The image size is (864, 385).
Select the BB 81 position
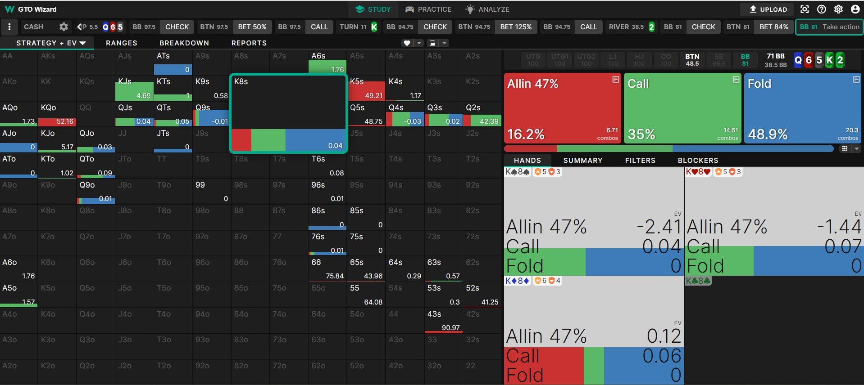pos(745,60)
